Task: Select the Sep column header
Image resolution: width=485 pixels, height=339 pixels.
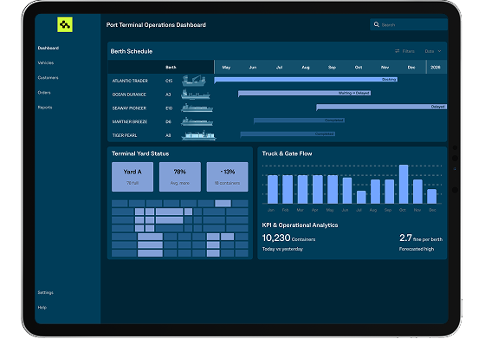Action: click(332, 67)
